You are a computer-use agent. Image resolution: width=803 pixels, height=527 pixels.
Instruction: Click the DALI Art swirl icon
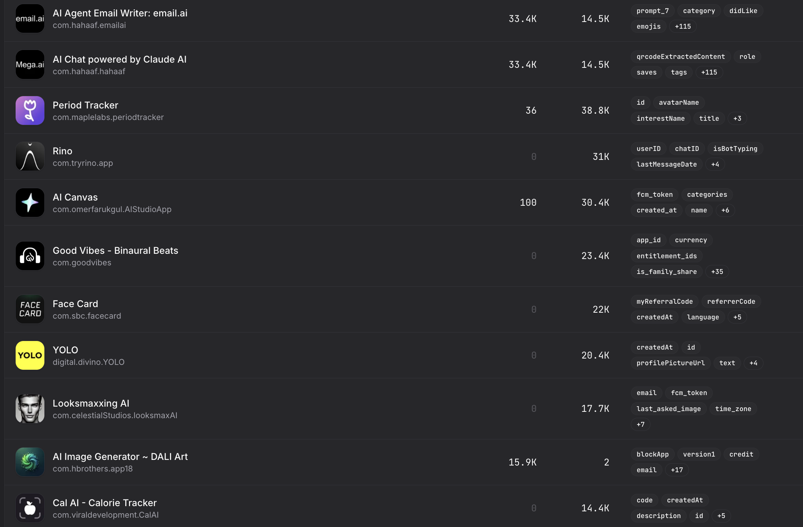pyautogui.click(x=30, y=462)
